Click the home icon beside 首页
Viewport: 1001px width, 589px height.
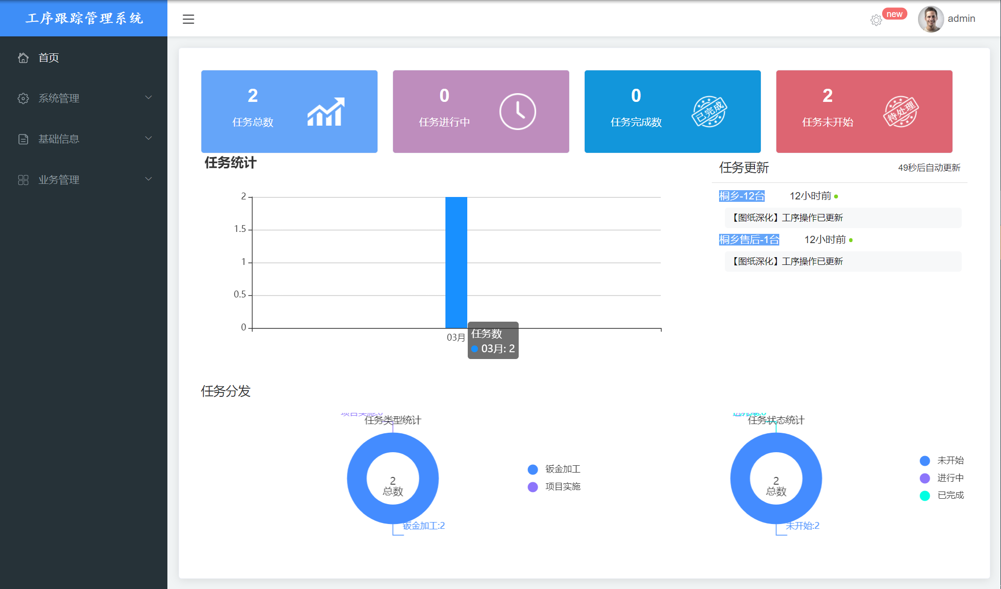[x=23, y=58]
